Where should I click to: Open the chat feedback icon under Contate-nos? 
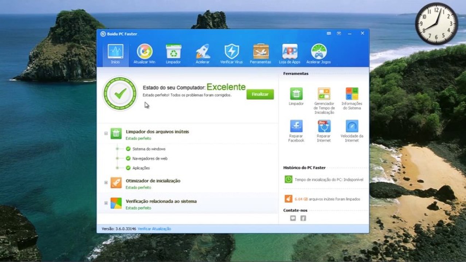click(x=293, y=218)
